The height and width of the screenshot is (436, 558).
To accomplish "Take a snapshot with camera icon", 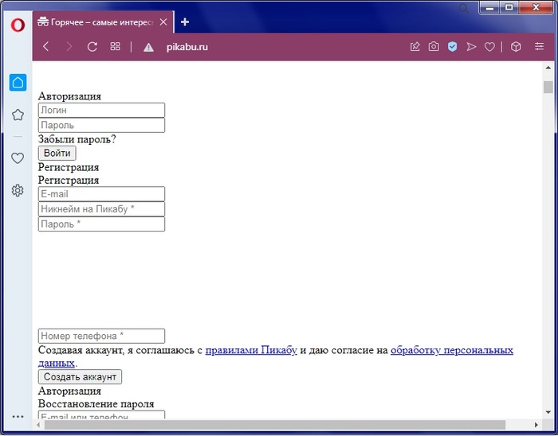I will pos(434,46).
